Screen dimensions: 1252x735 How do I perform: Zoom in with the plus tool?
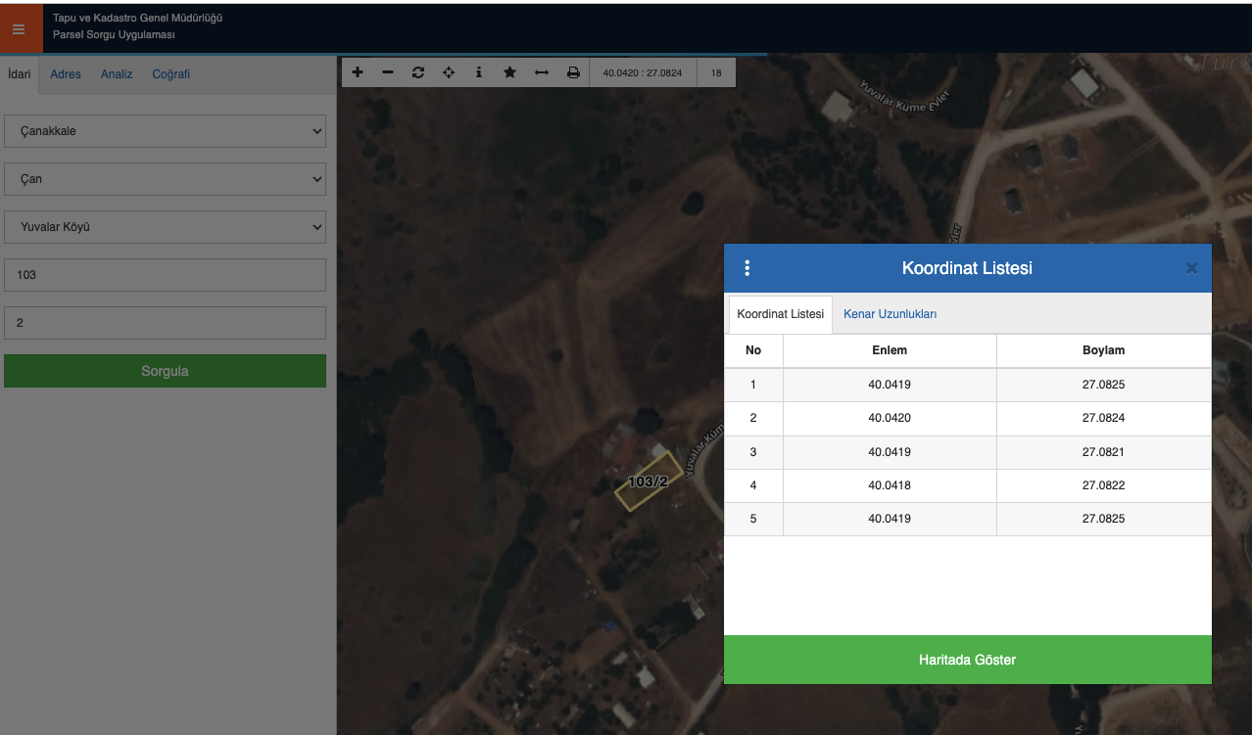click(358, 72)
